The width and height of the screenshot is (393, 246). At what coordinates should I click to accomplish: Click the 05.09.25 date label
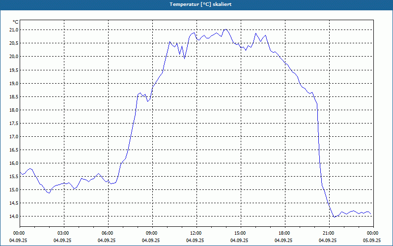[372, 241]
